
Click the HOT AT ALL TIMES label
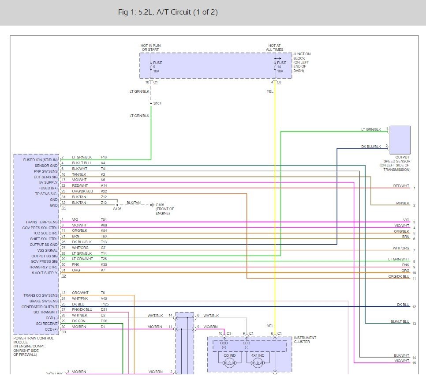tap(276, 47)
